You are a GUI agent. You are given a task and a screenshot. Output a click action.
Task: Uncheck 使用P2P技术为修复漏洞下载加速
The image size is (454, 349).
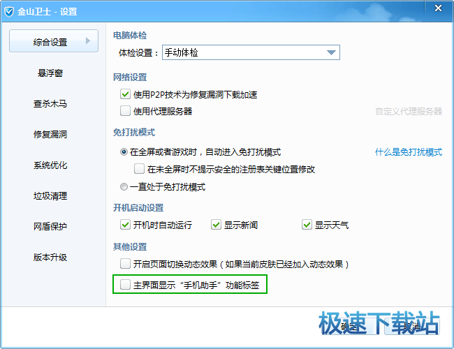coord(125,94)
